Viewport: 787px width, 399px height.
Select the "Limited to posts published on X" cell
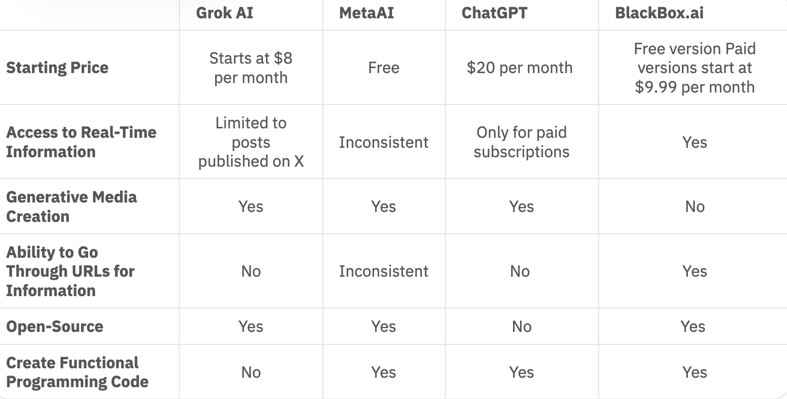(251, 142)
